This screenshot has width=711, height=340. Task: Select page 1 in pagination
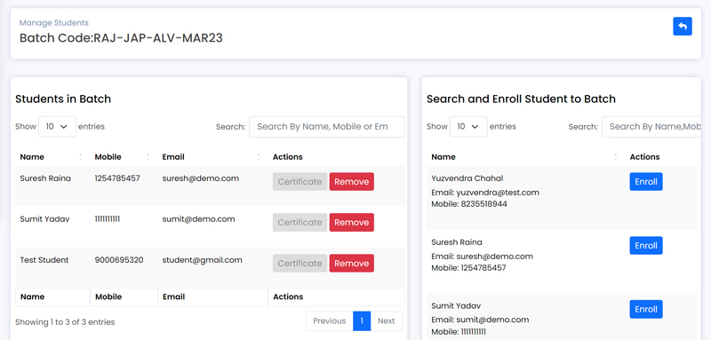click(x=362, y=321)
